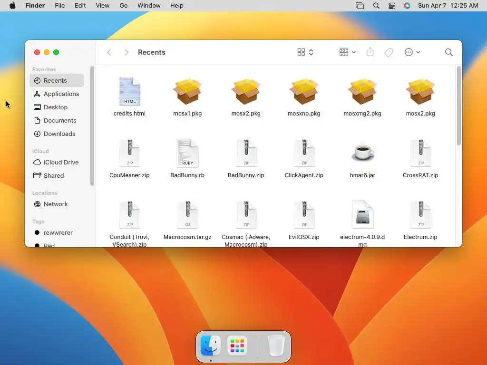Image resolution: width=487 pixels, height=365 pixels.
Task: Open the Go menu
Action: pyautogui.click(x=124, y=6)
